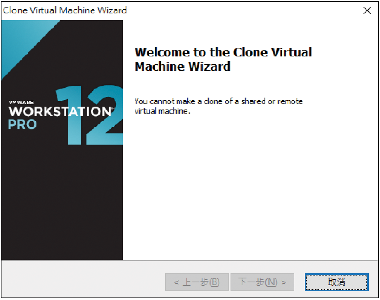Click the 'You cannot make a clone' message text
Image resolution: width=380 pixels, height=300 pixels.
[x=218, y=106]
